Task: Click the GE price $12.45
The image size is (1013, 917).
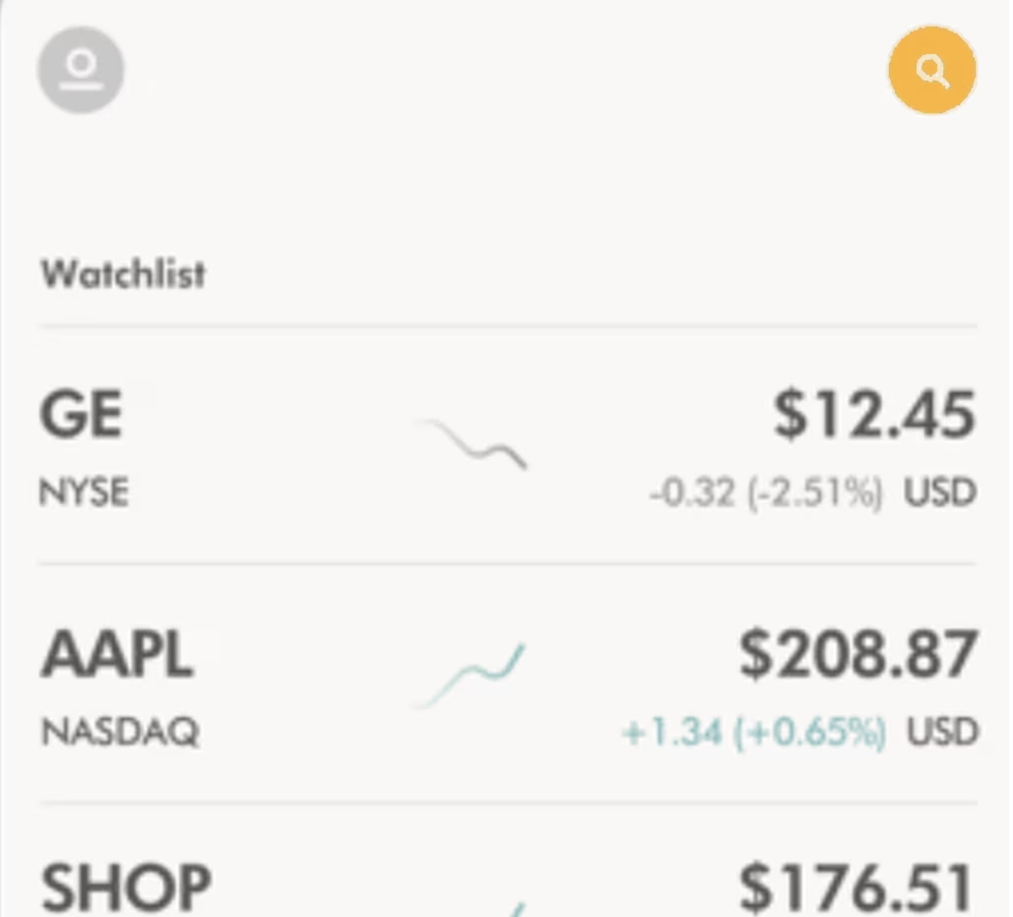Action: click(875, 414)
